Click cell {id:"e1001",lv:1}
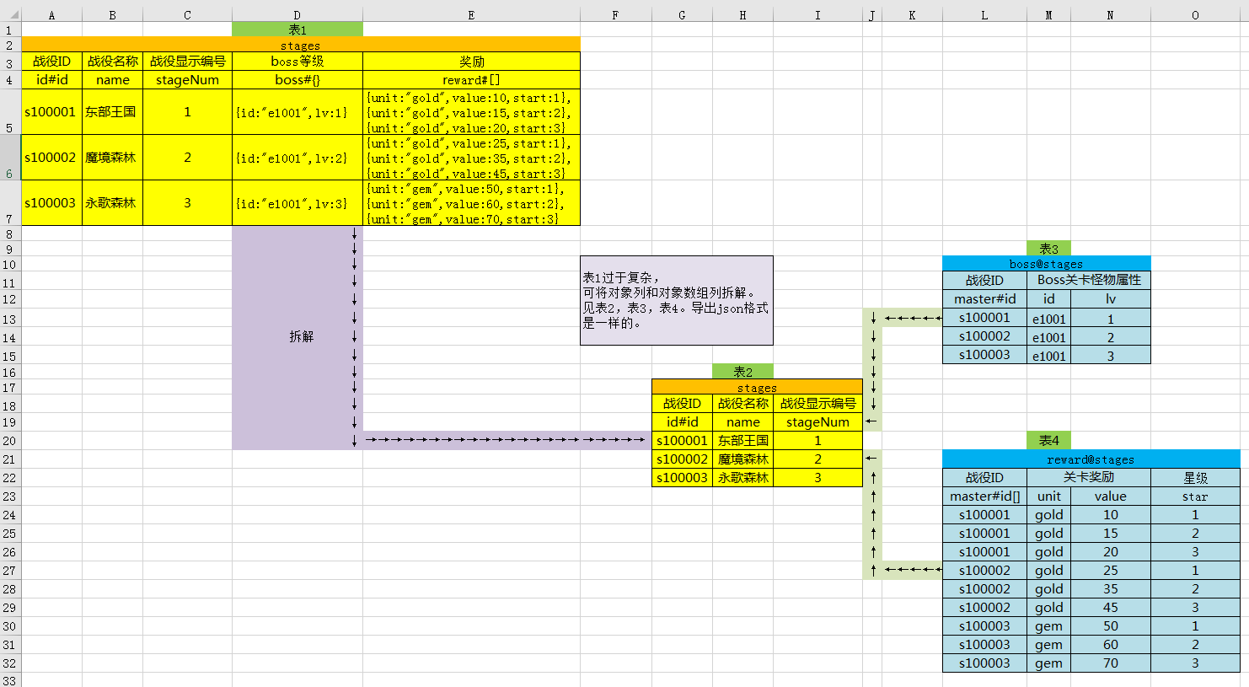The height and width of the screenshot is (687, 1249). [298, 111]
